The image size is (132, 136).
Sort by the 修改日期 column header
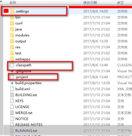(90, 3)
